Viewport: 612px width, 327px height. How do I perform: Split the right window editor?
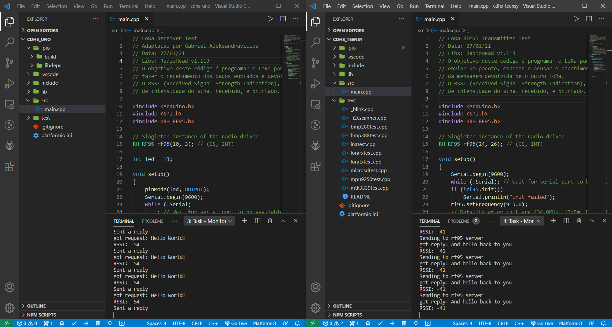(x=589, y=19)
